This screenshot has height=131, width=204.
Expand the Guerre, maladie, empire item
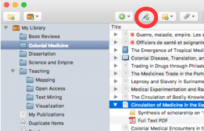115,34
